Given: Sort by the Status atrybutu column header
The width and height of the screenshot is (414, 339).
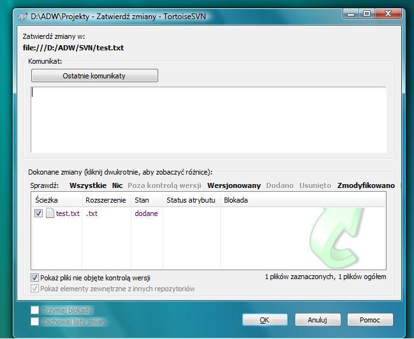Looking at the screenshot, I should click(x=191, y=200).
